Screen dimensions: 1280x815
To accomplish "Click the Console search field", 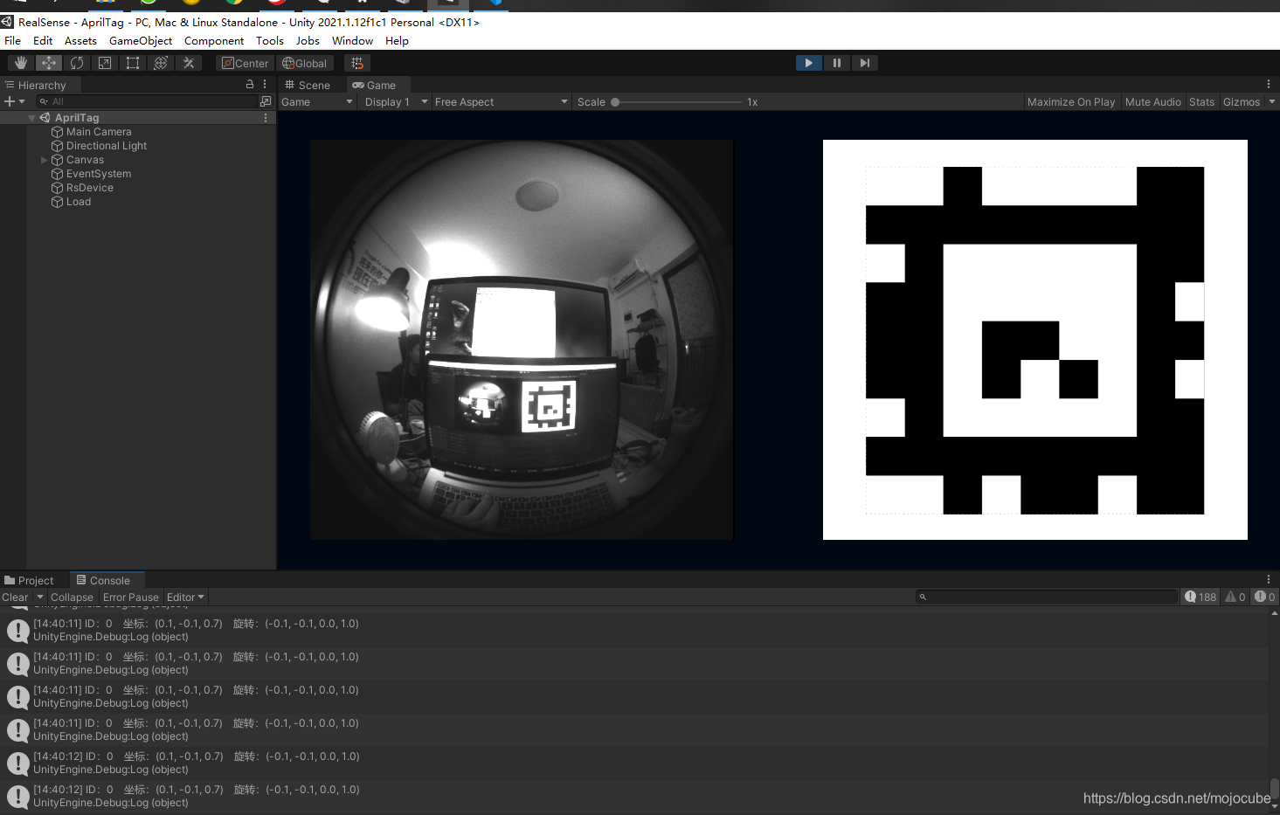I will pos(1047,597).
